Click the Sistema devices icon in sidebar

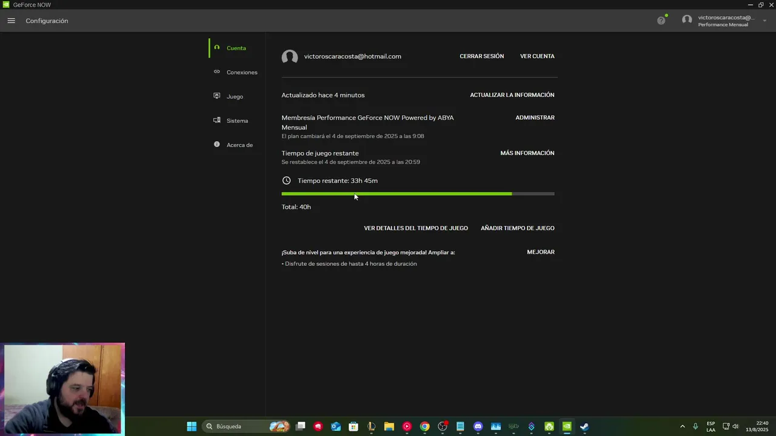point(217,120)
